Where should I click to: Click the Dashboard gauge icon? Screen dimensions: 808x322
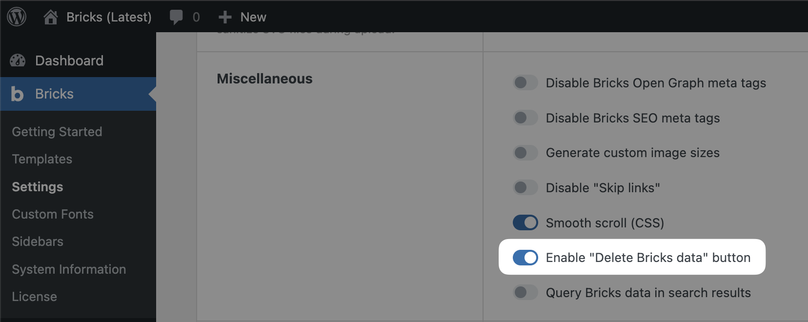tap(18, 60)
